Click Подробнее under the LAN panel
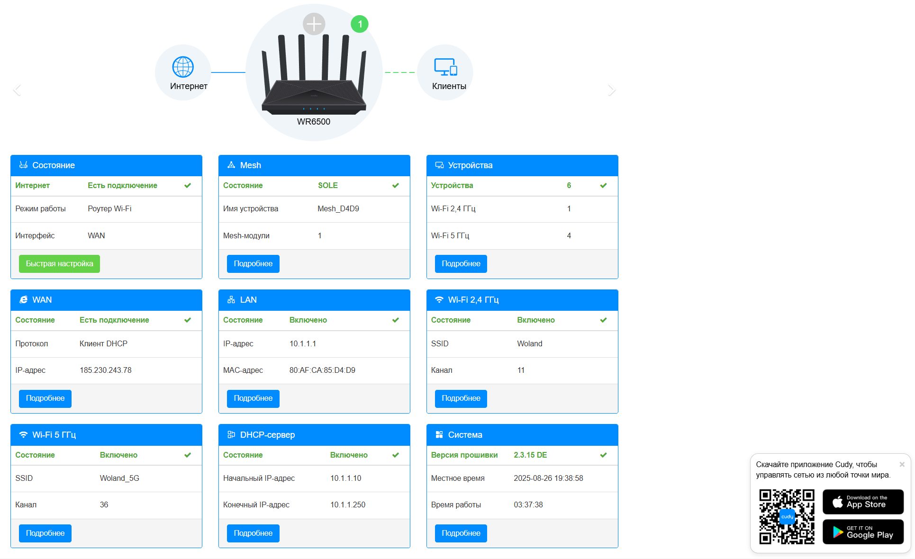Image resolution: width=915 pixels, height=559 pixels. pyautogui.click(x=253, y=398)
